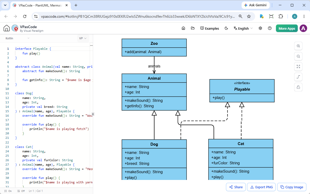Screen dimensions: 310x194
Task: Zoom out of the diagram
Action: pyautogui.click(x=298, y=56)
